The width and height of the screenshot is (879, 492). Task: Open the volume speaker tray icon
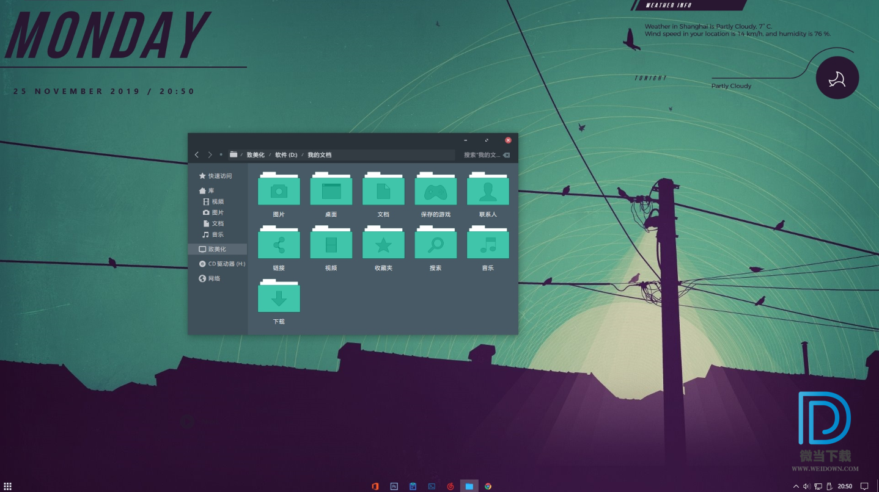tap(806, 487)
